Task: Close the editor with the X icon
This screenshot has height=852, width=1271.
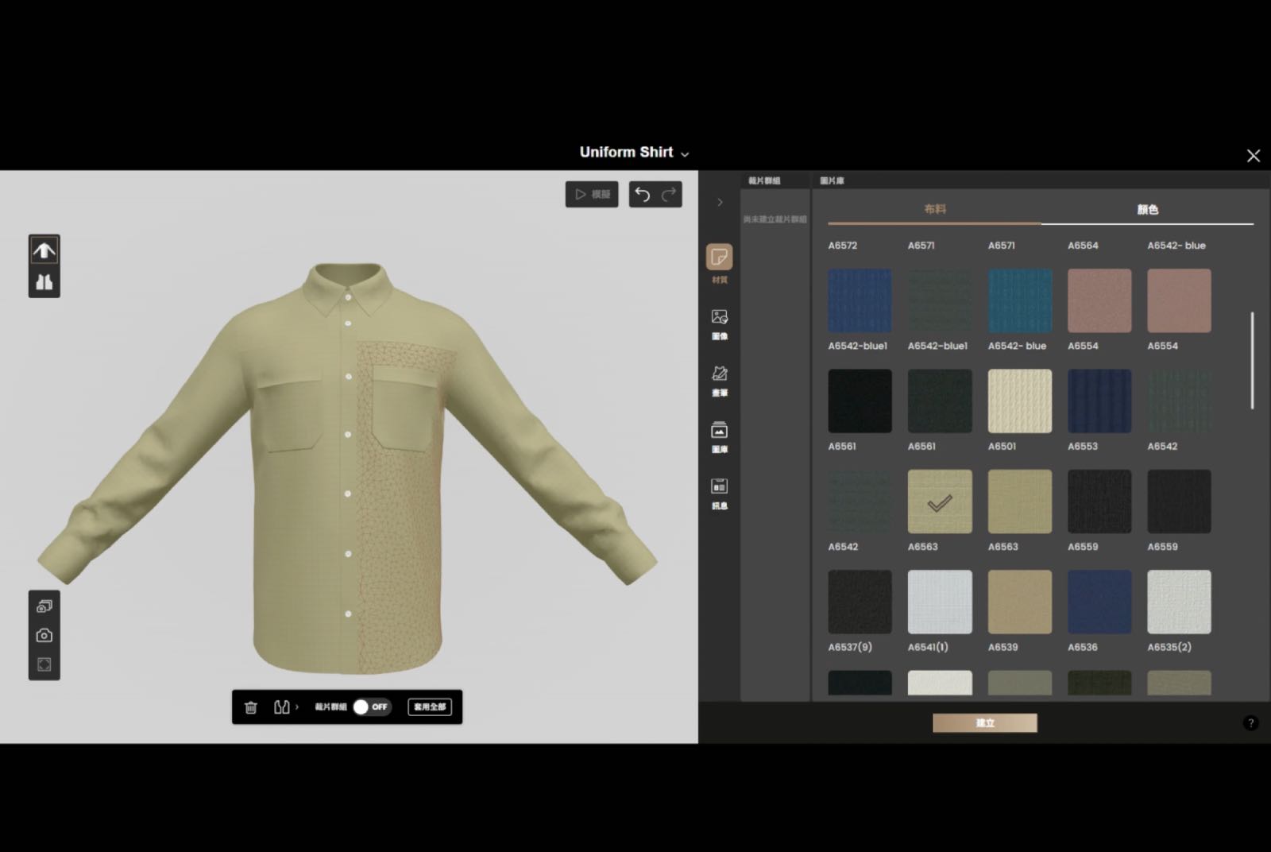Action: (x=1254, y=156)
